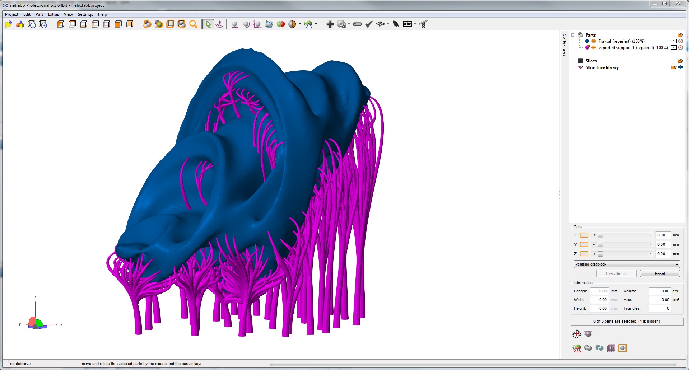Add a part with the primitives icon
Viewport: 689px width, 370px height.
click(20, 24)
